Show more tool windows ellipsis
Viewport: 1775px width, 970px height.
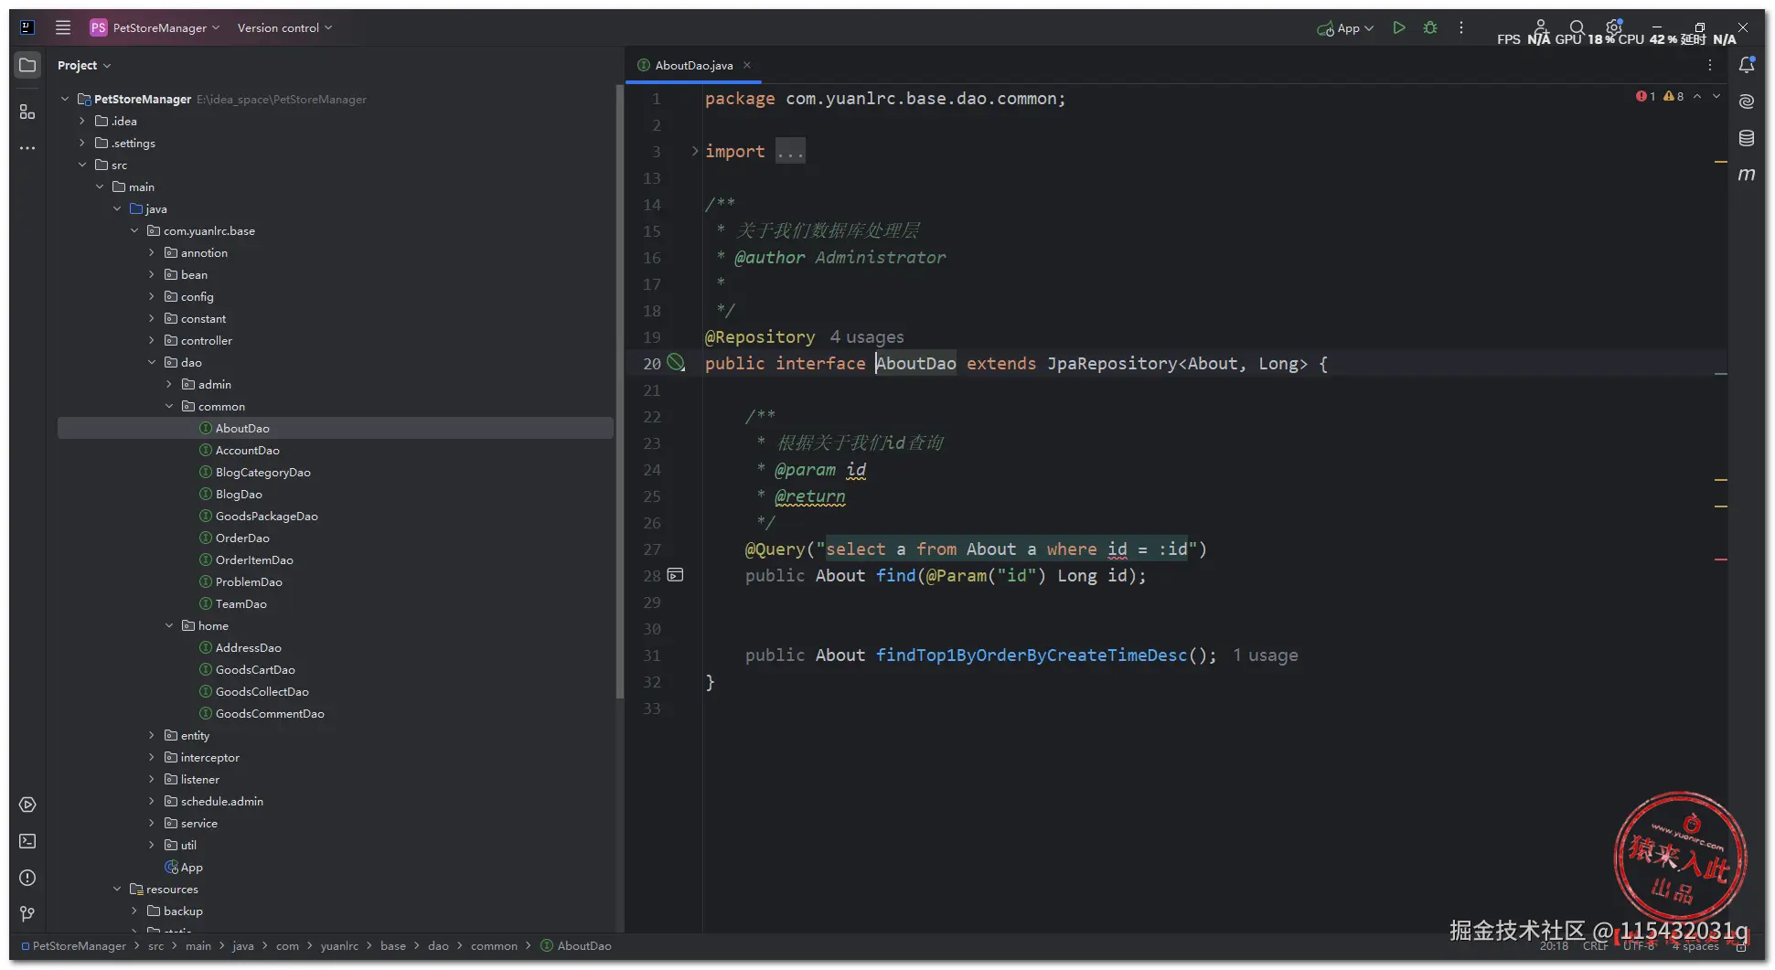27,148
